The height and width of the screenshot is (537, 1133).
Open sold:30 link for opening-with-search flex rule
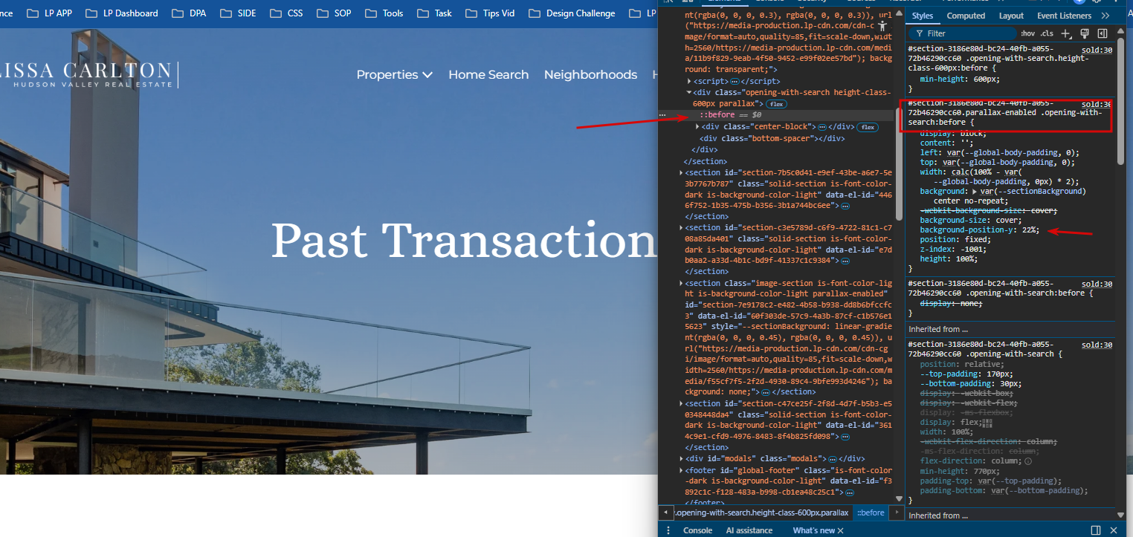[1097, 345]
